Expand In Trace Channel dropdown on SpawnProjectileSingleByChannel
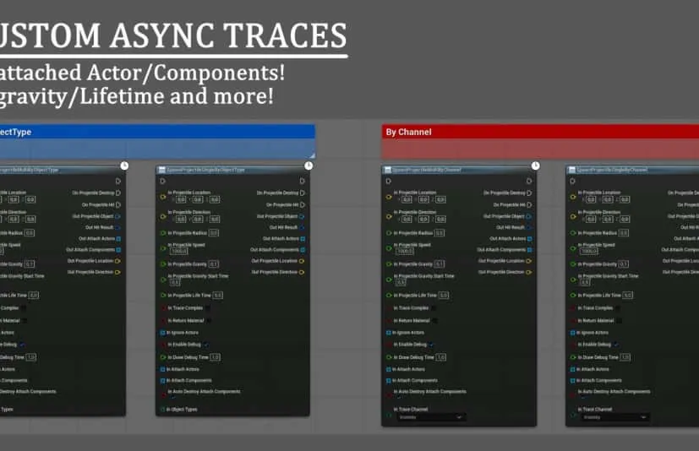The height and width of the screenshot is (451, 699). (x=615, y=417)
